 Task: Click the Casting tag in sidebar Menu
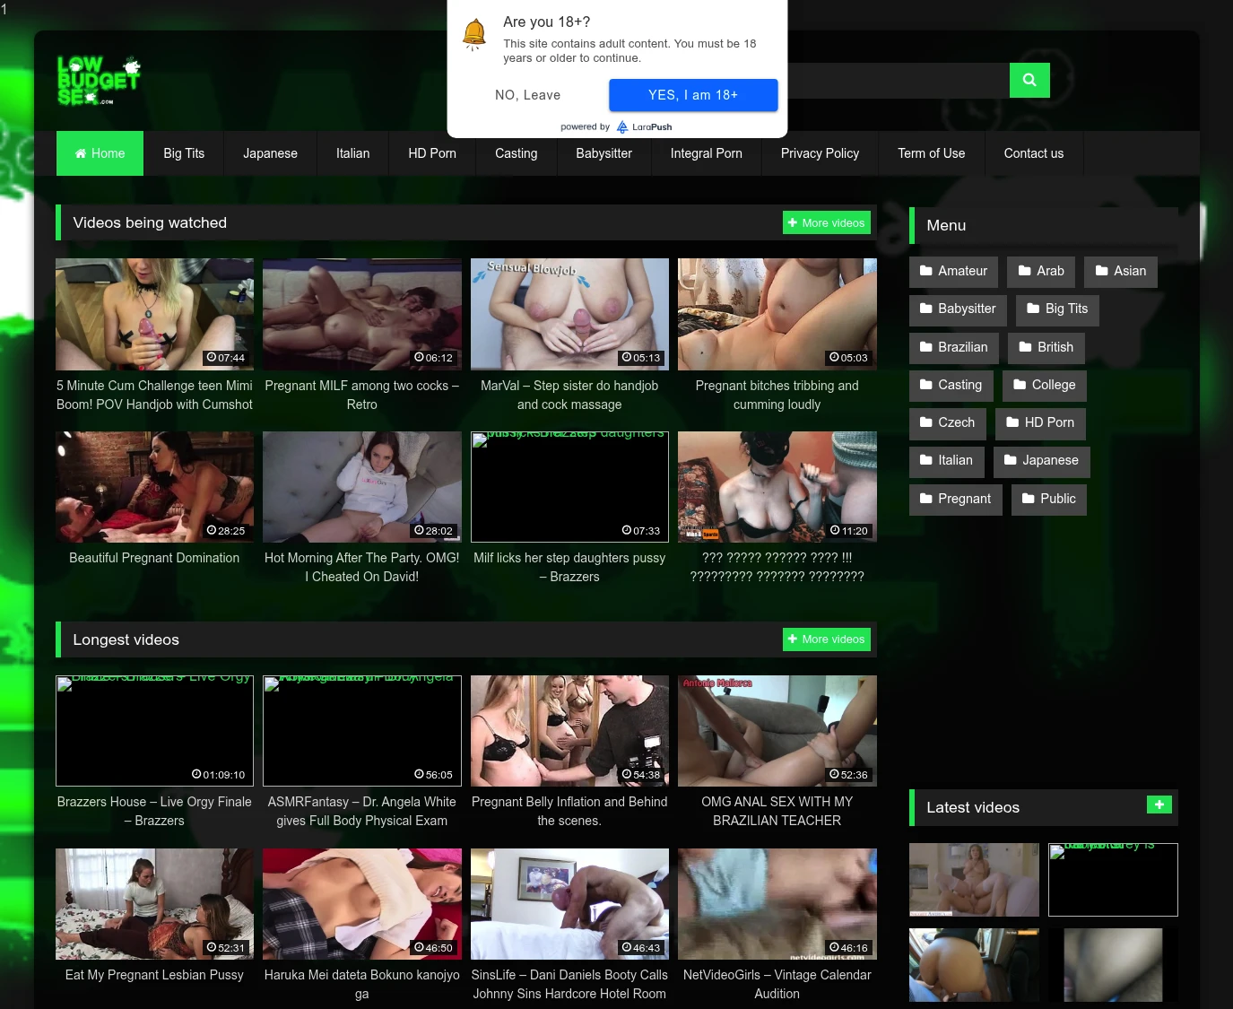coord(951,385)
